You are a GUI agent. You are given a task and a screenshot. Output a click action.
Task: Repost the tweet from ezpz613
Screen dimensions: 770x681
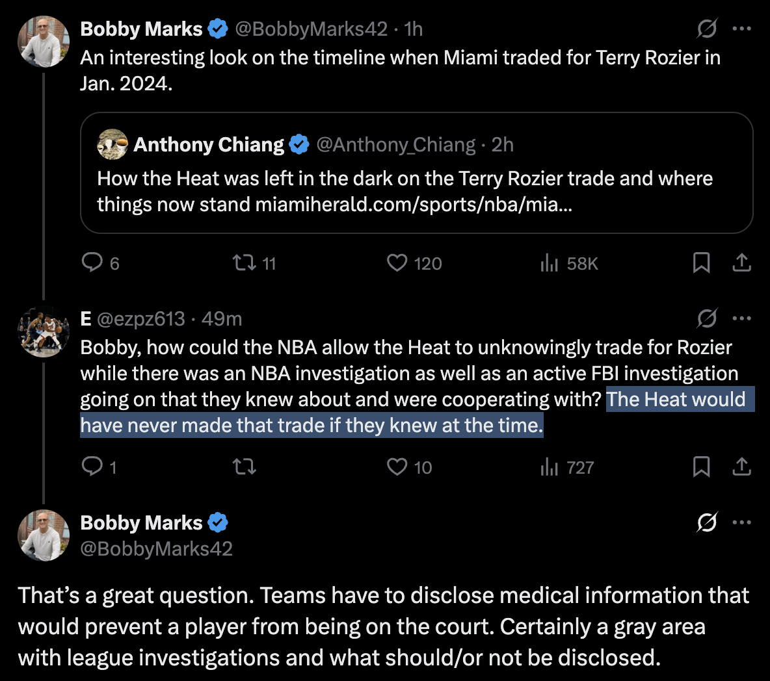pyautogui.click(x=245, y=467)
